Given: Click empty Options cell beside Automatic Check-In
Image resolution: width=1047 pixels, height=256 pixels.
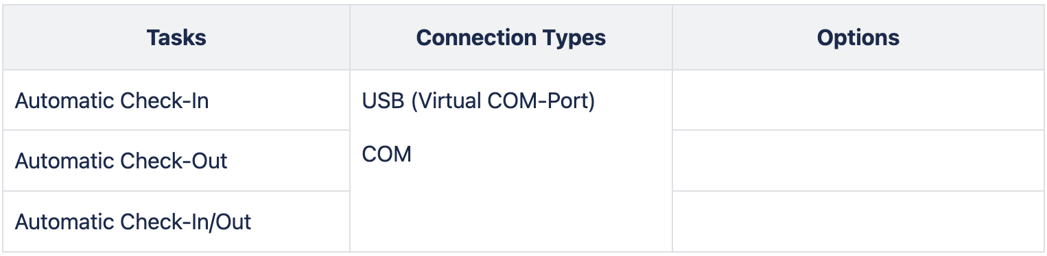Looking at the screenshot, I should [858, 101].
